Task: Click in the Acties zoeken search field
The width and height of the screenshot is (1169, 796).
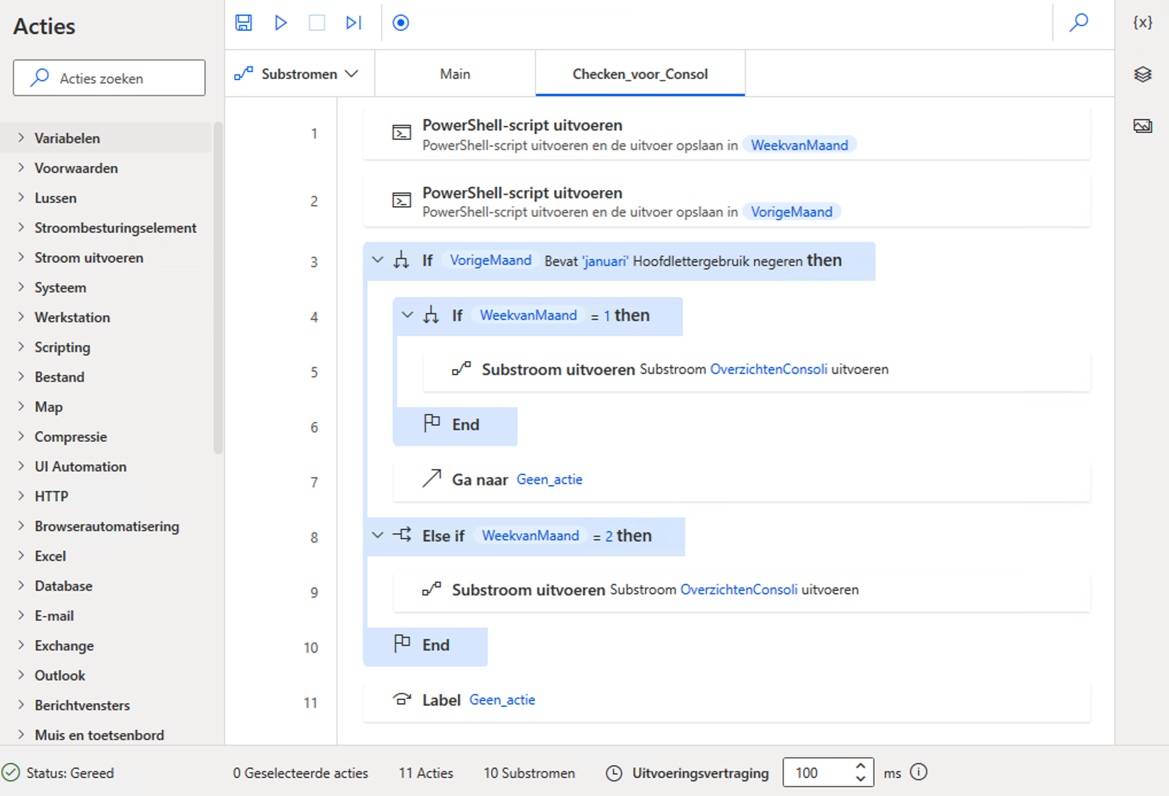Action: tap(109, 78)
